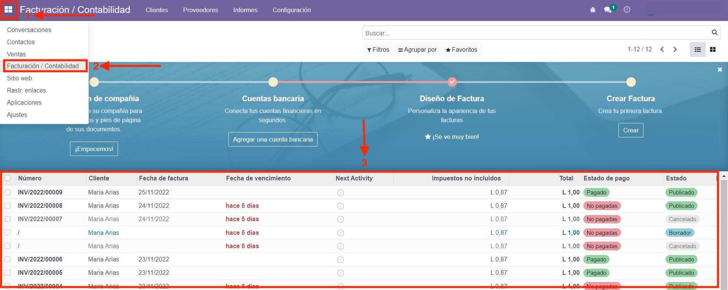This screenshot has height=290, width=728.
Task: Select checkbox for INV/2022/00008
Action: point(7,206)
